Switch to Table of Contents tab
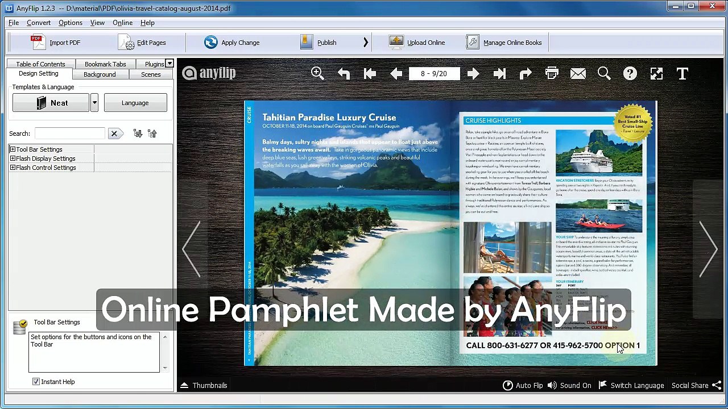 [x=40, y=64]
